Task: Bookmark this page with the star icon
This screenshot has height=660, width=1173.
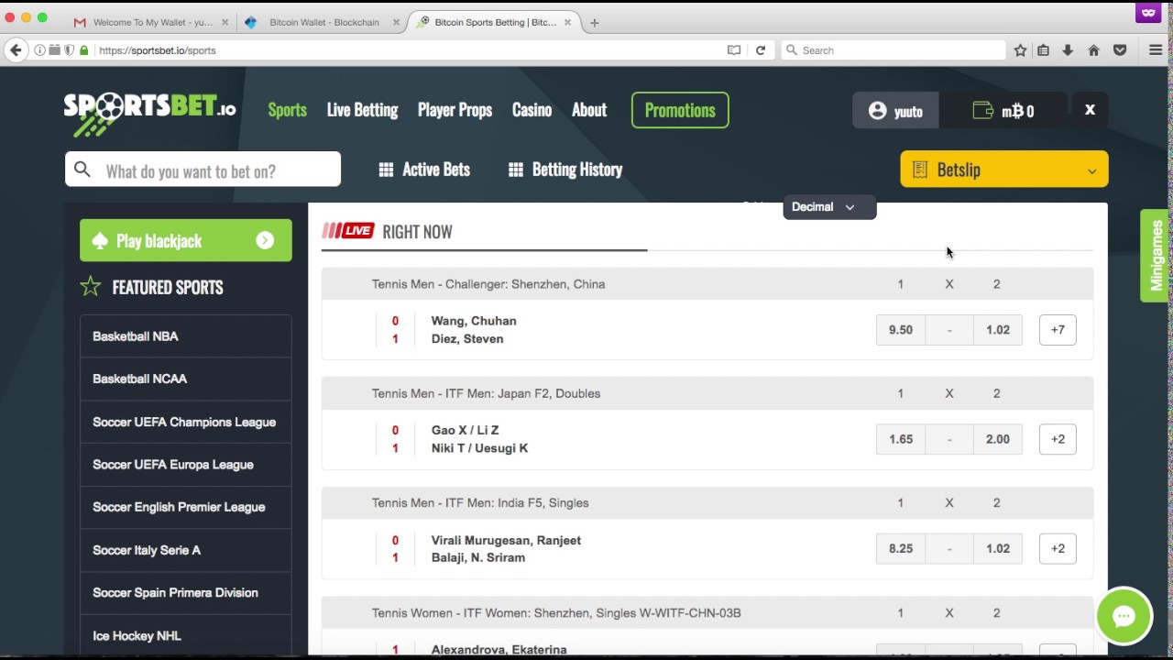Action: click(1020, 50)
